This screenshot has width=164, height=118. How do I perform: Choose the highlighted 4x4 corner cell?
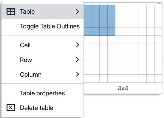click(111, 32)
